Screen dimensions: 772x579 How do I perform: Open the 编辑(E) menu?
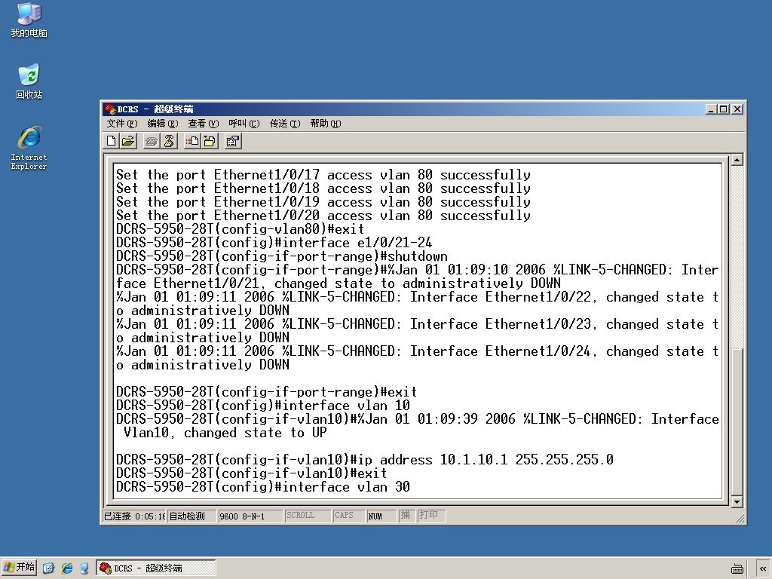pyautogui.click(x=163, y=124)
